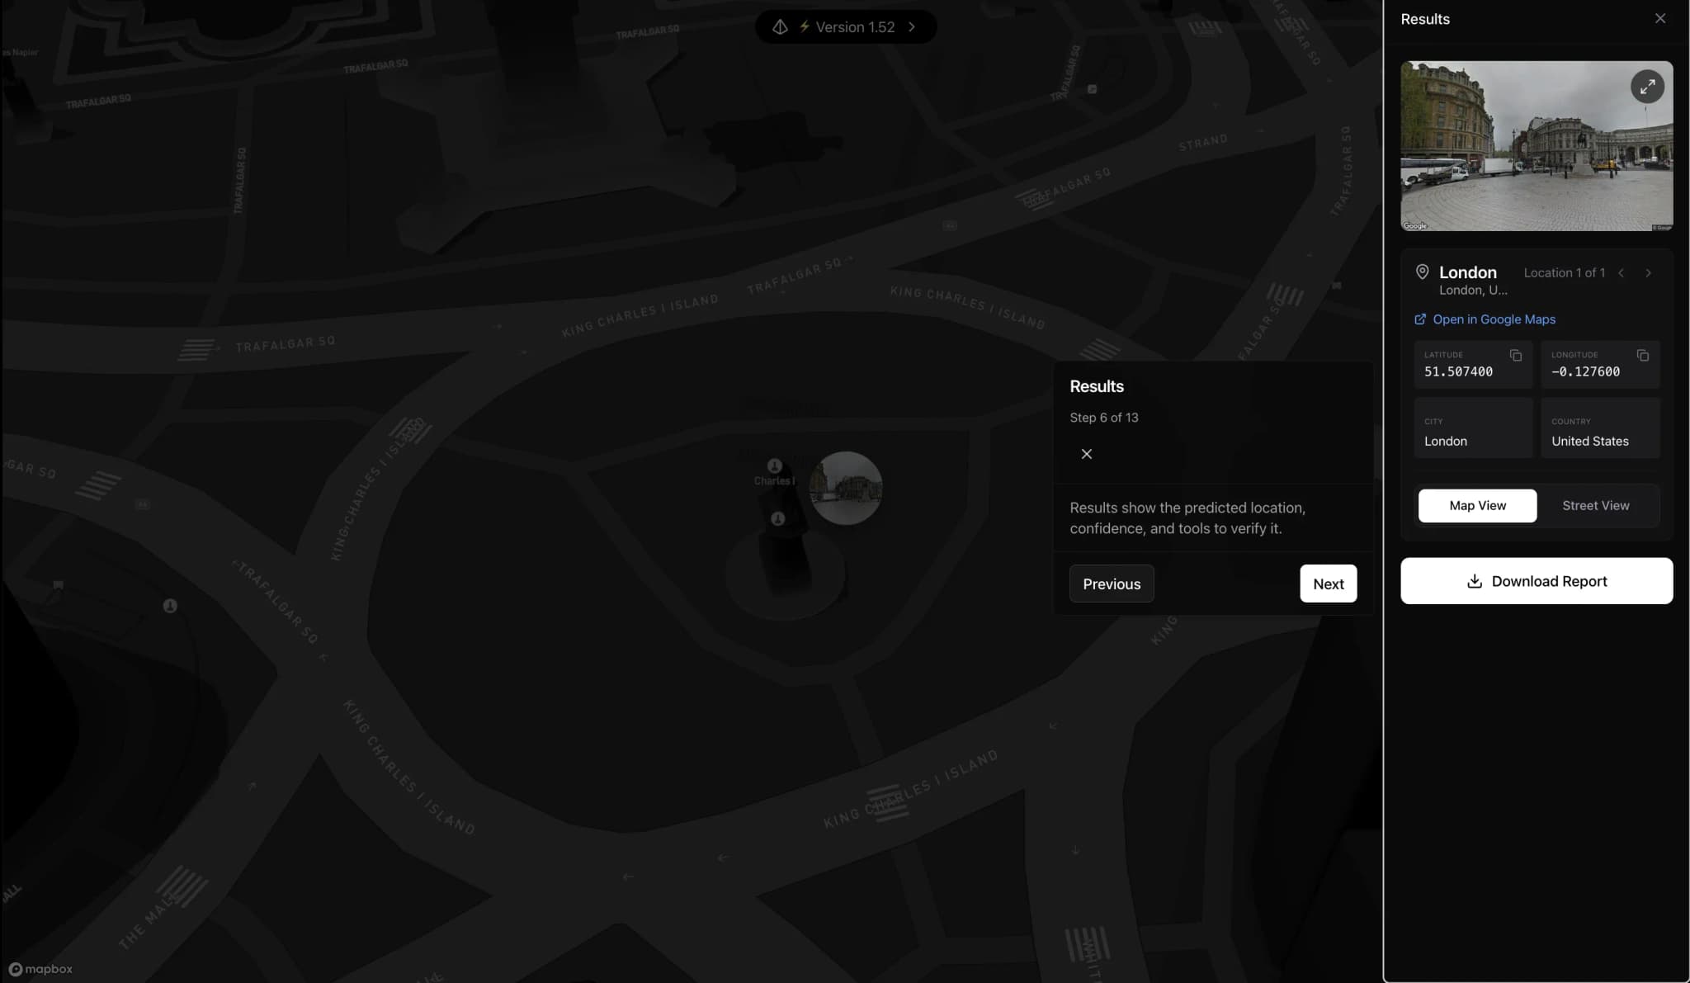Click the expand icon on the Street View thumbnail
Screen dimensions: 1690x983
point(1647,87)
